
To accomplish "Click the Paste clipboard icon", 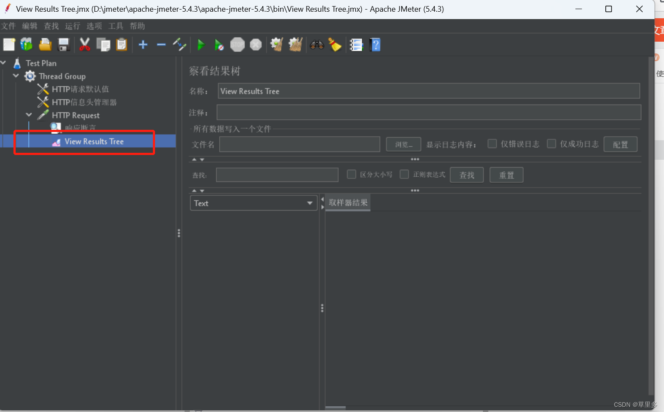I will pos(122,44).
